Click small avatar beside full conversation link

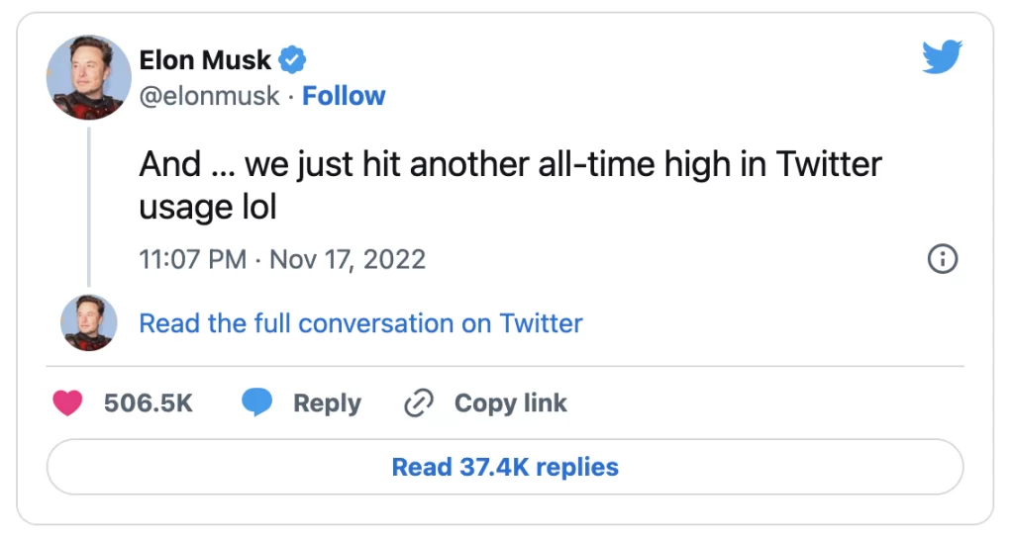[89, 323]
